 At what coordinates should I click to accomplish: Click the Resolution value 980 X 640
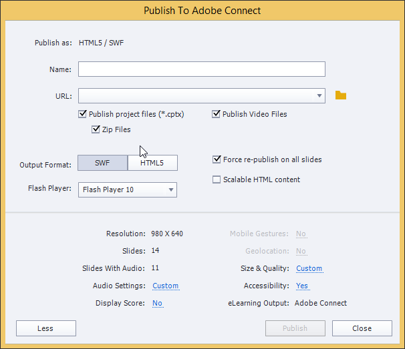tap(167, 234)
